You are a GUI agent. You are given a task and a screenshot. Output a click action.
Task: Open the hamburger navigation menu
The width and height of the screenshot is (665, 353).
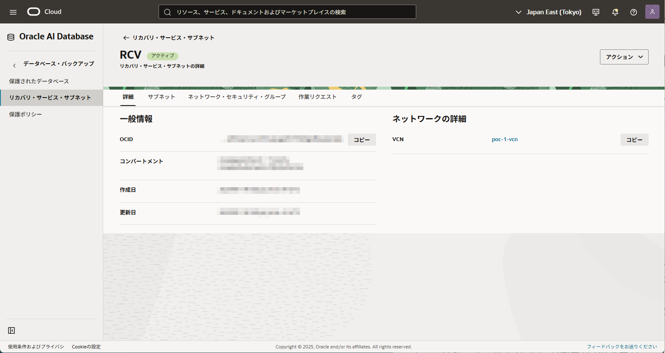13,12
